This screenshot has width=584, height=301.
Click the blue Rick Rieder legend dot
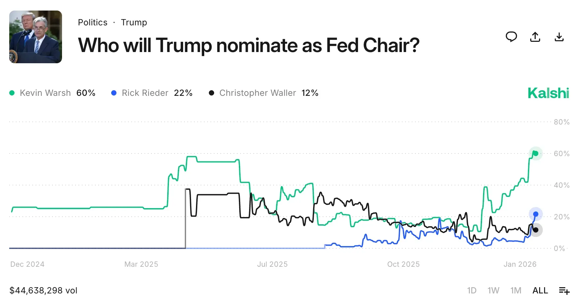pos(114,93)
